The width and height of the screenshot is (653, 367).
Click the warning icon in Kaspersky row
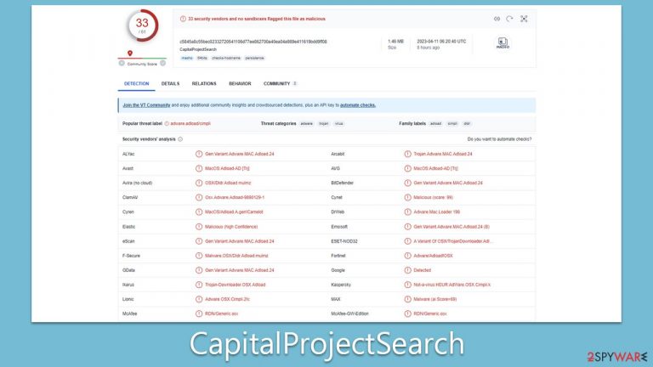pyautogui.click(x=408, y=285)
